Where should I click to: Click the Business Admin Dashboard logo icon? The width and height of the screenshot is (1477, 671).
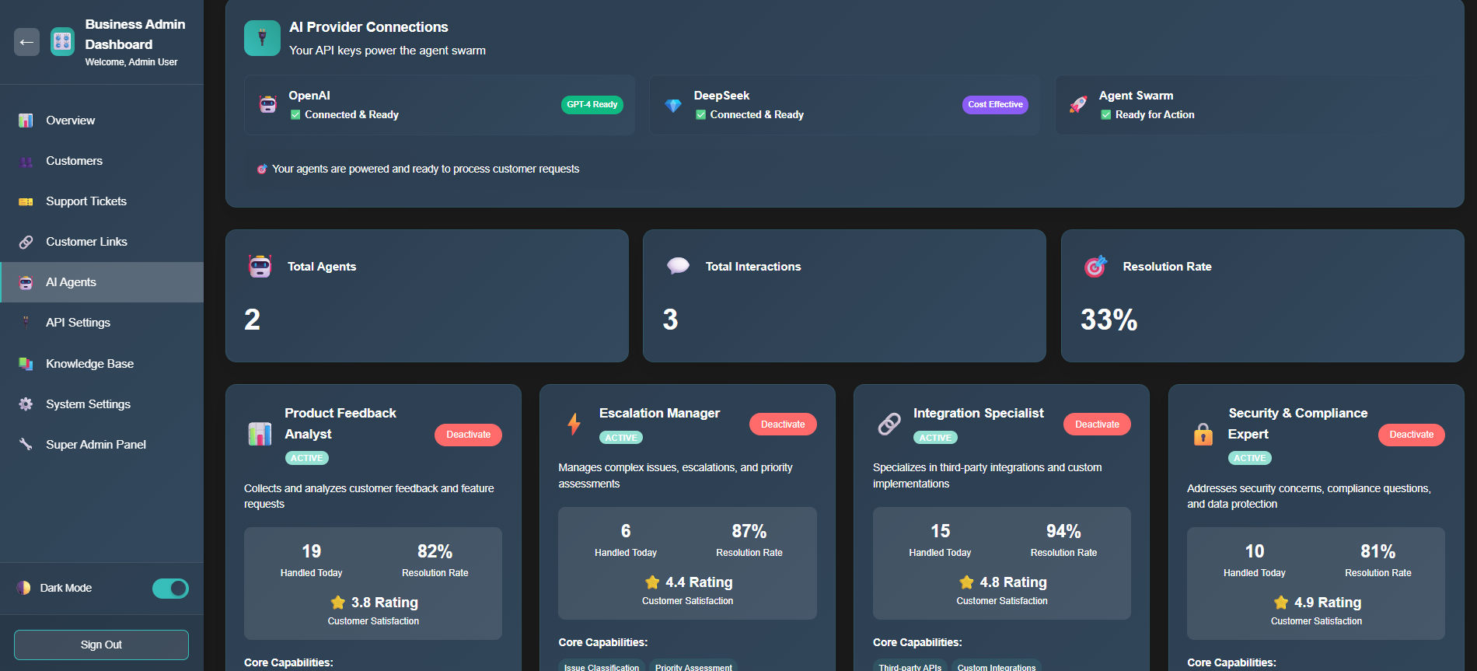click(62, 42)
